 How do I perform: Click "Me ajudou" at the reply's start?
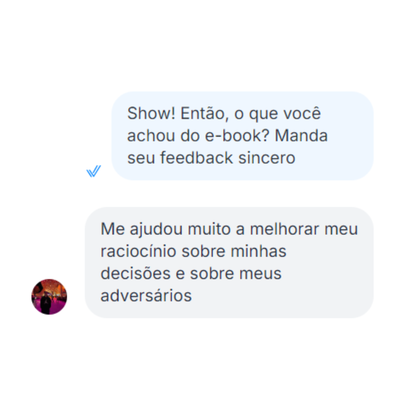click(x=141, y=229)
